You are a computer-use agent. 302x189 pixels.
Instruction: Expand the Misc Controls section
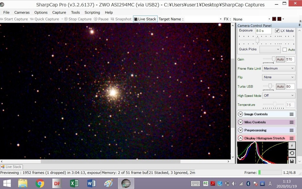241,122
